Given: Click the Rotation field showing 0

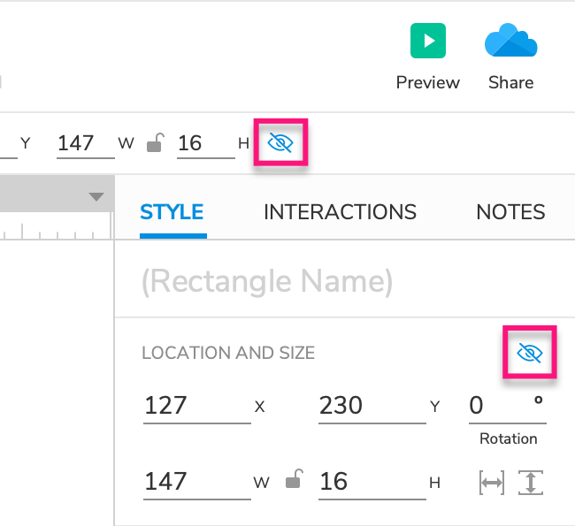Looking at the screenshot, I should point(500,406).
